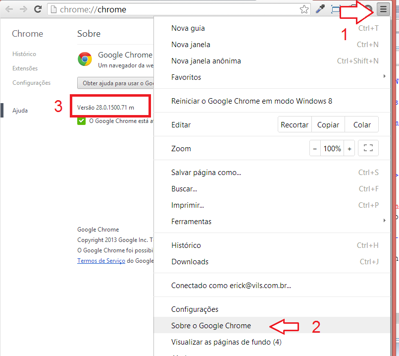Open Downloads menu entry
This screenshot has width=399, height=356.
(x=272, y=262)
